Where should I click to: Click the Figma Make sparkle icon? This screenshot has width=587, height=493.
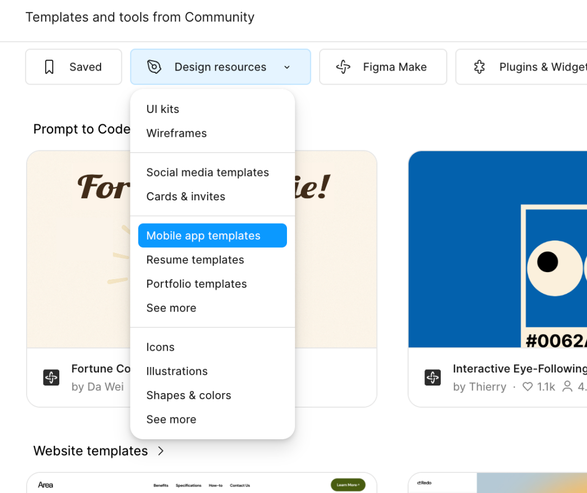[x=343, y=67]
